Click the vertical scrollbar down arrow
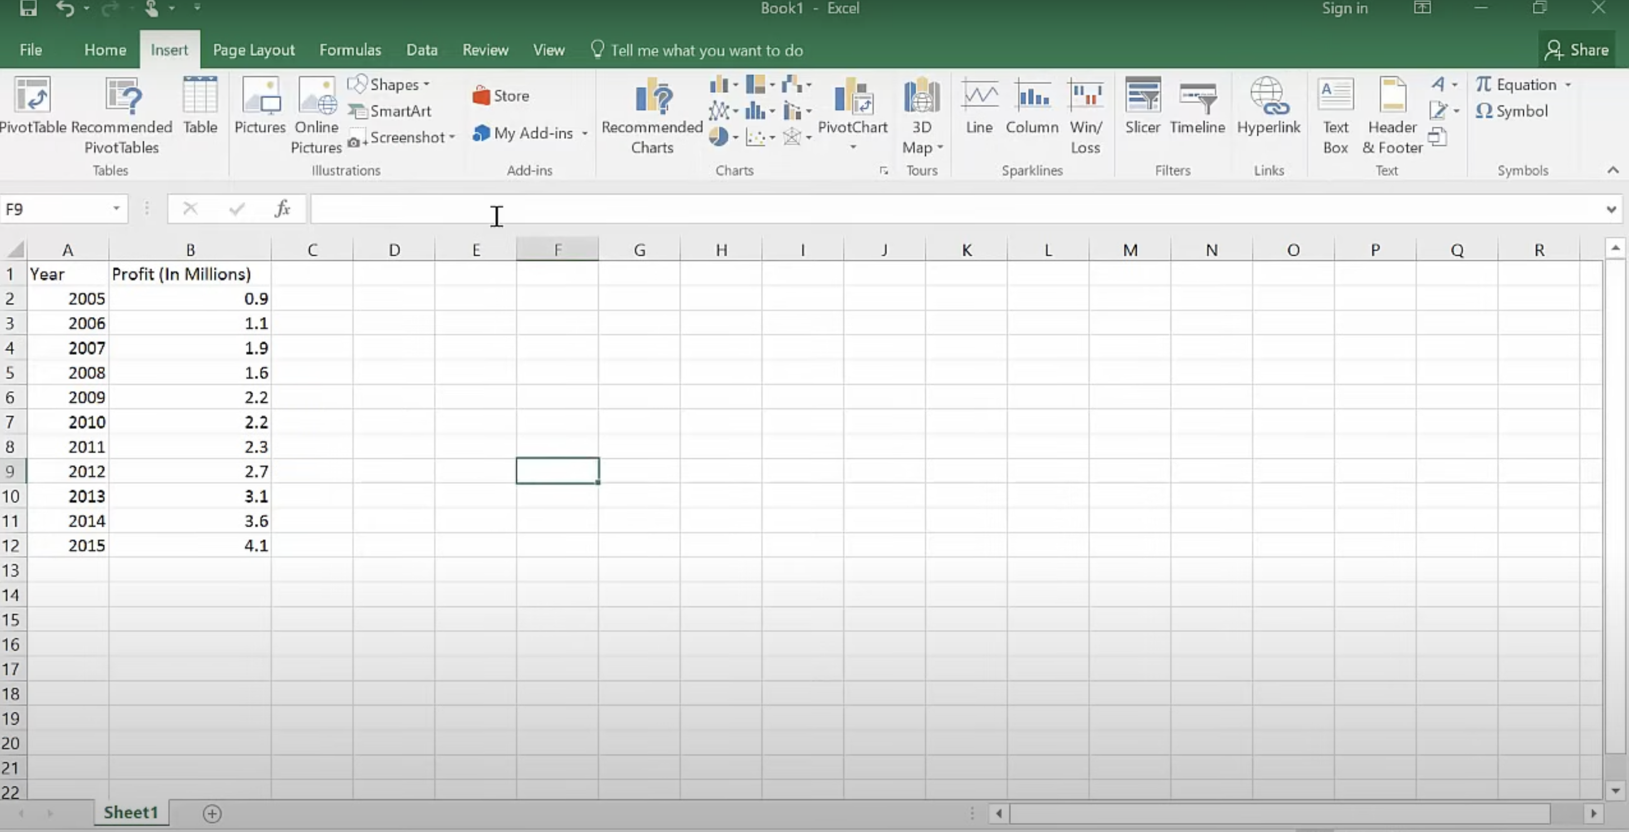This screenshot has height=832, width=1629. point(1616,790)
